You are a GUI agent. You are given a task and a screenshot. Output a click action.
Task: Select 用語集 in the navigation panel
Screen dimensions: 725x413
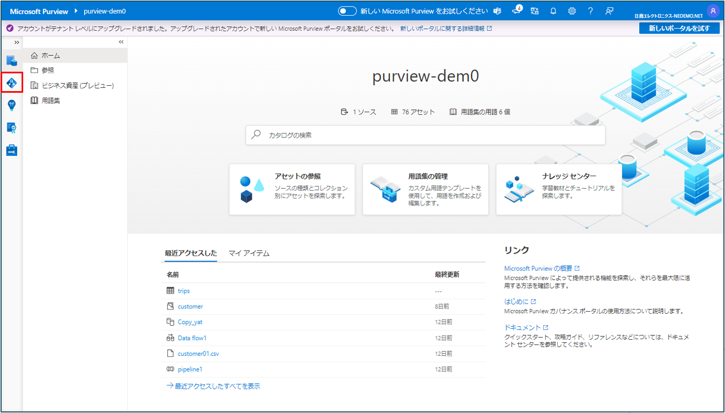(x=50, y=100)
